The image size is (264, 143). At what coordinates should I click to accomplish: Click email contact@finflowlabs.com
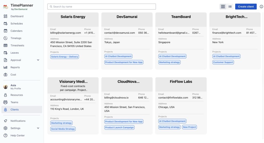point(173,98)
